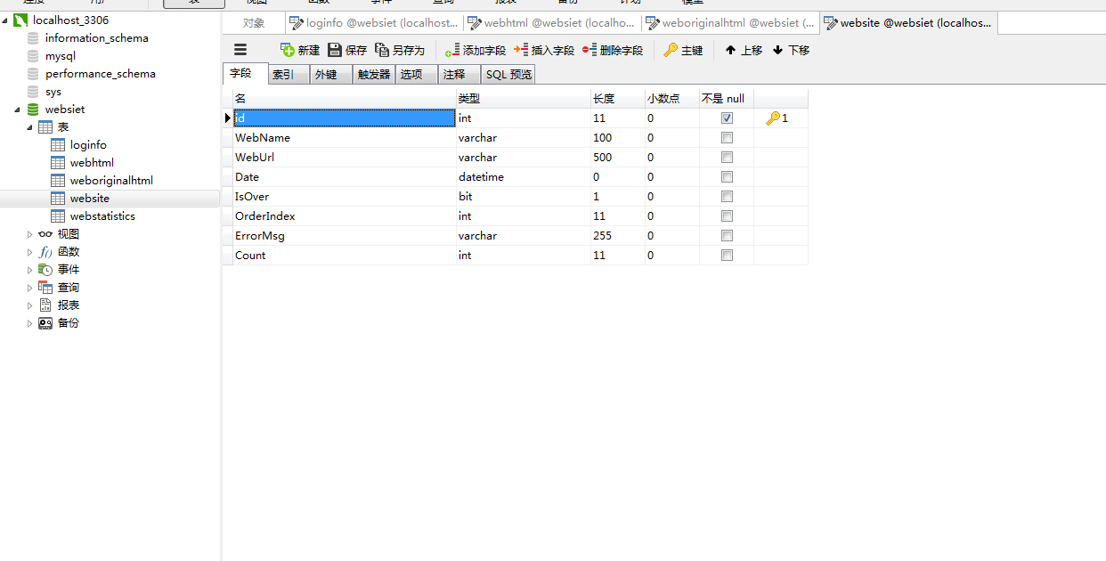Image resolution: width=1106 pixels, height=561 pixels.
Task: Check Not Null for Count field
Action: point(727,255)
